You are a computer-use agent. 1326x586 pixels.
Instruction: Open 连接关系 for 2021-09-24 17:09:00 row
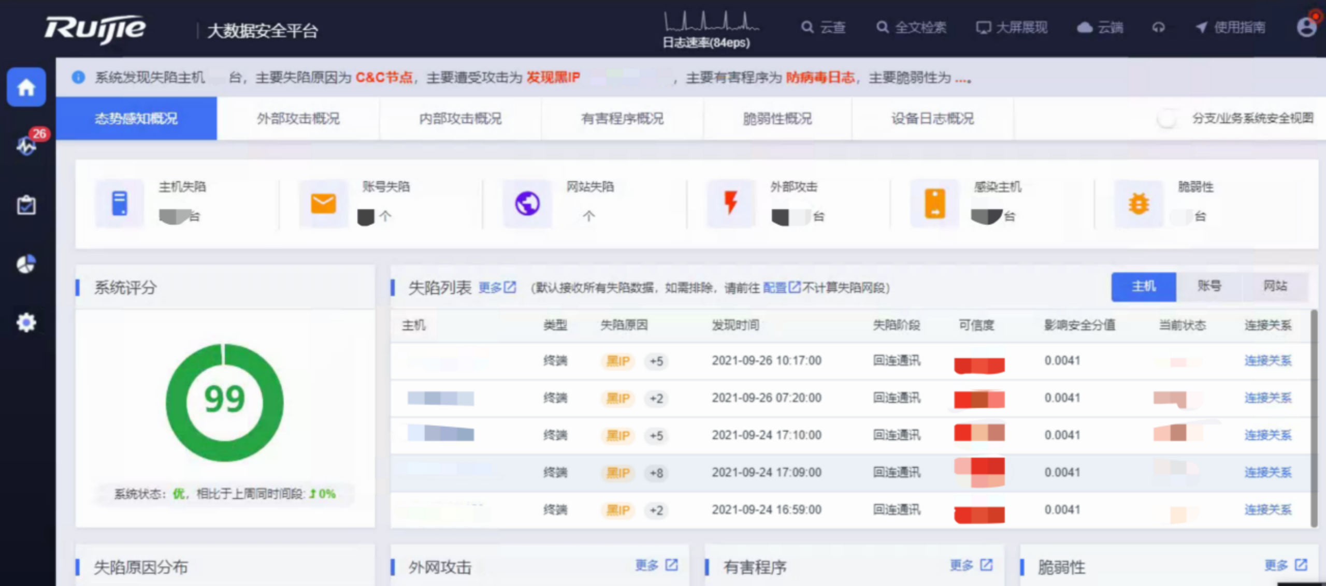(x=1268, y=473)
